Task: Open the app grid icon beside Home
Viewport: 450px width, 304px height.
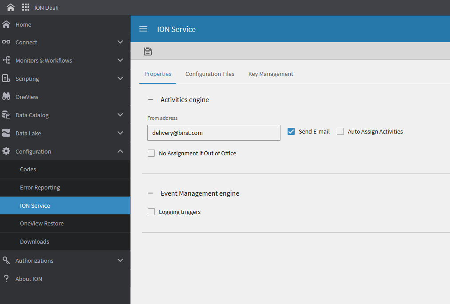Action: pyautogui.click(x=25, y=7)
